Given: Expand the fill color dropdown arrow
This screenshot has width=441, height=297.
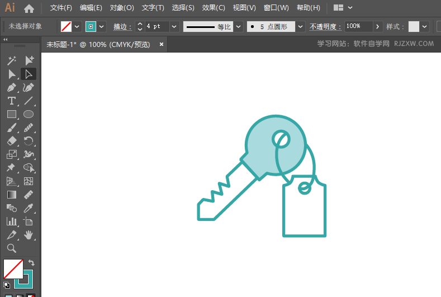Looking at the screenshot, I should pos(77,27).
